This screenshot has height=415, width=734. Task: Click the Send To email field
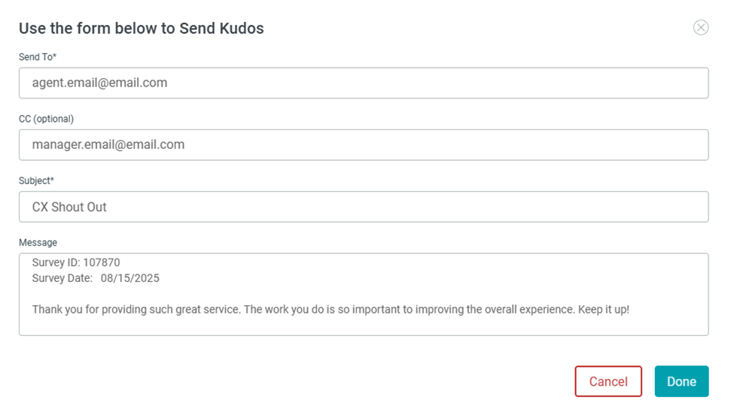pos(363,83)
